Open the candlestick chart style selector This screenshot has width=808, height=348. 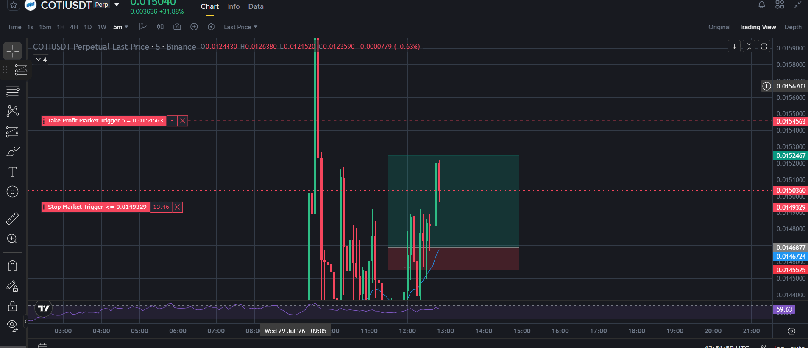click(160, 27)
